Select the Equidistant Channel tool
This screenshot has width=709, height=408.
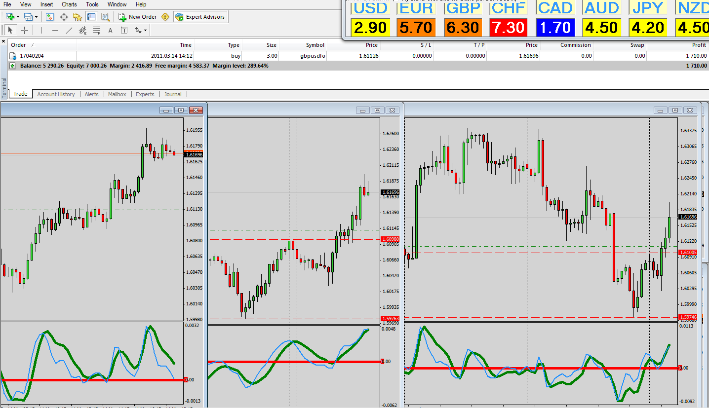82,30
